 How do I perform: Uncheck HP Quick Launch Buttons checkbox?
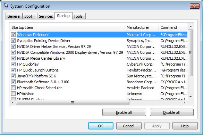click(x=13, y=70)
